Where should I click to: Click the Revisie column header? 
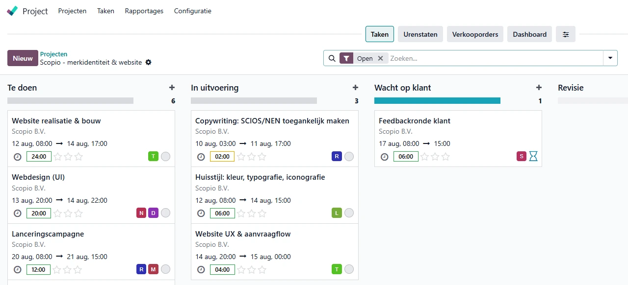pyautogui.click(x=571, y=88)
